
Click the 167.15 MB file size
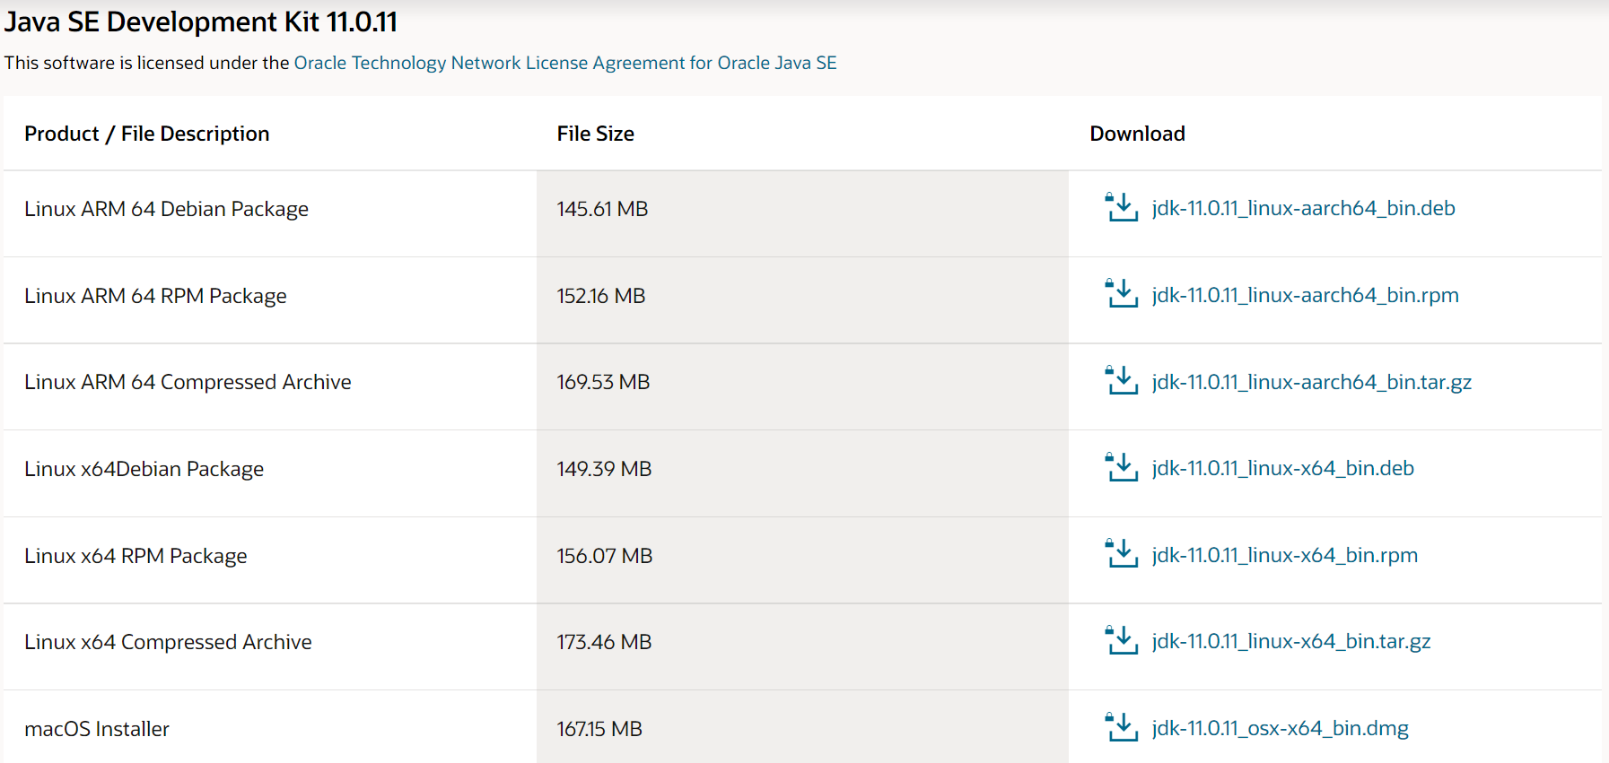pyautogui.click(x=599, y=729)
